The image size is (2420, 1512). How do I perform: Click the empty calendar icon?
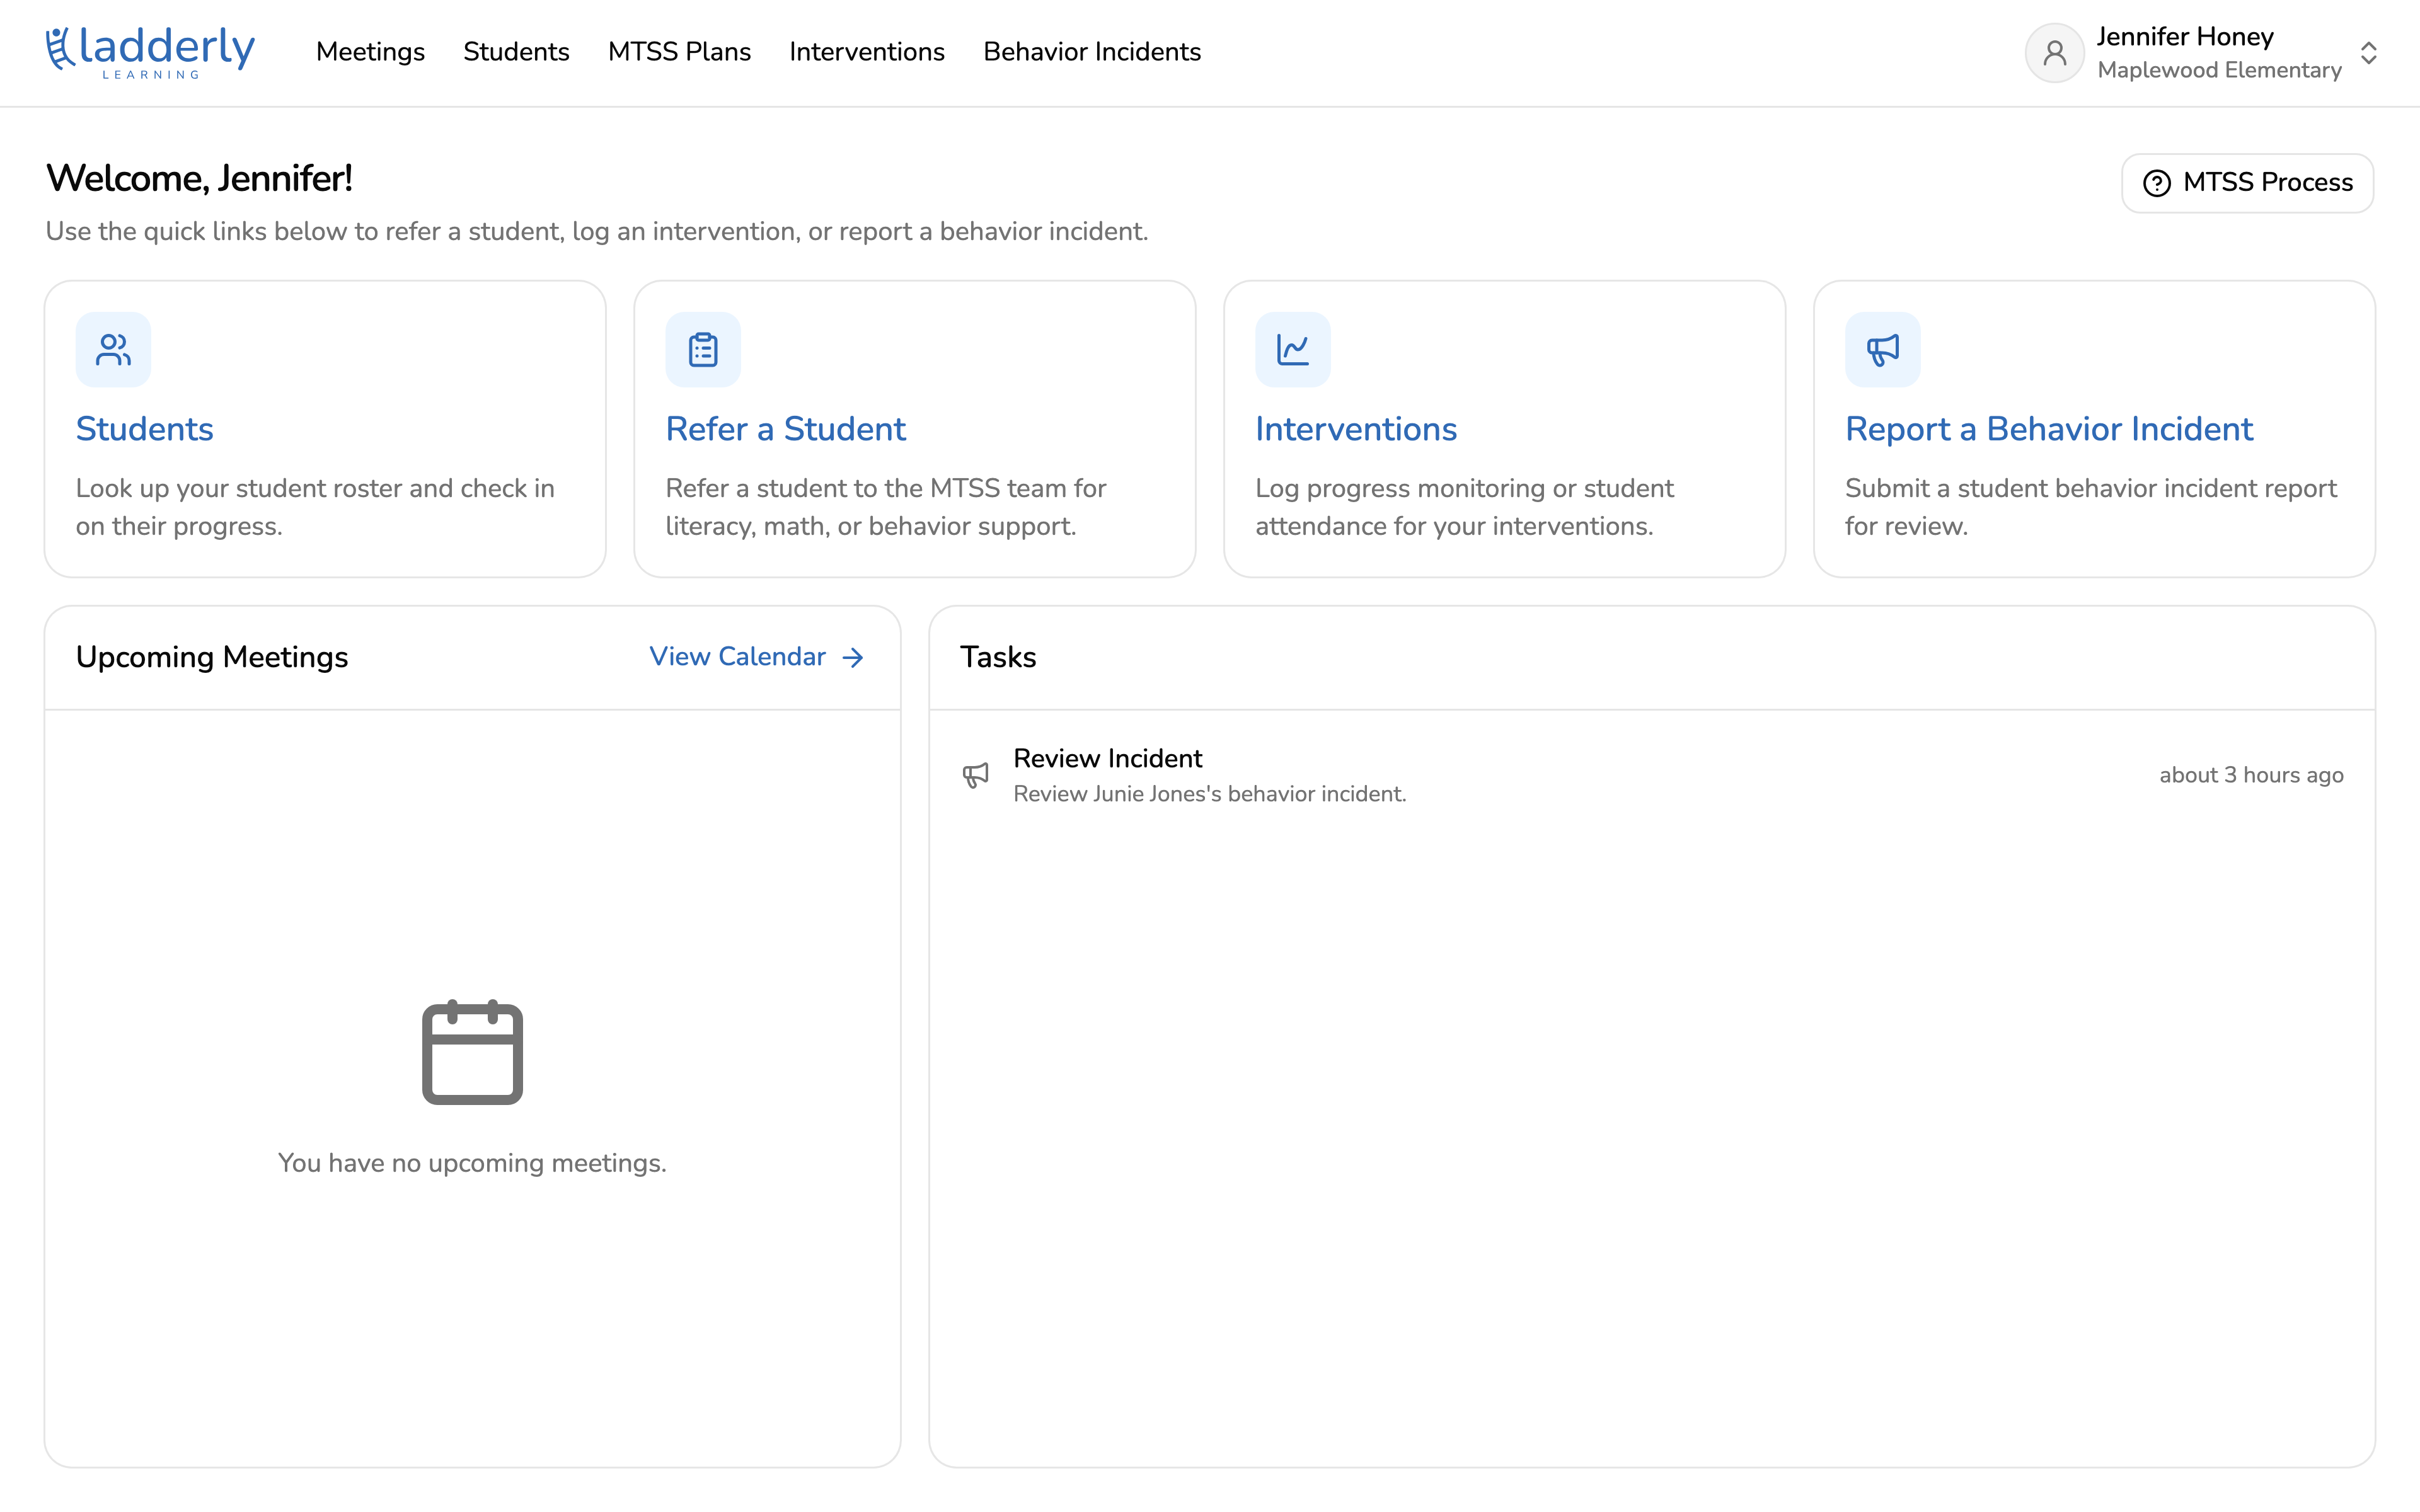click(472, 1051)
